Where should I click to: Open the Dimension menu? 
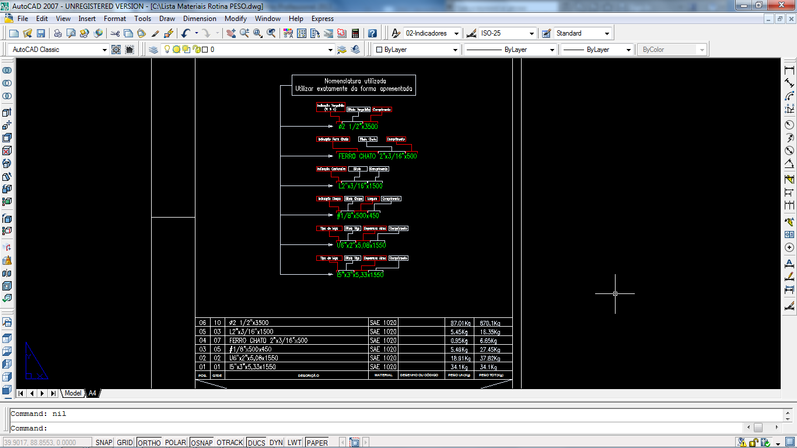click(200, 19)
